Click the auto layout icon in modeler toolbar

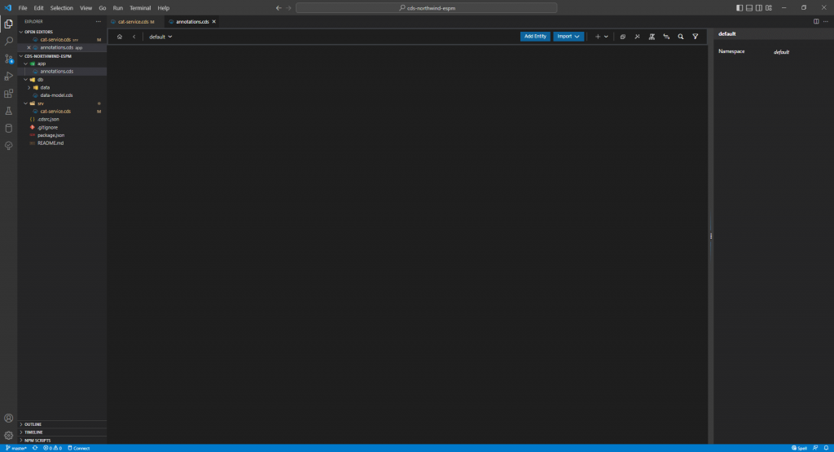point(652,37)
